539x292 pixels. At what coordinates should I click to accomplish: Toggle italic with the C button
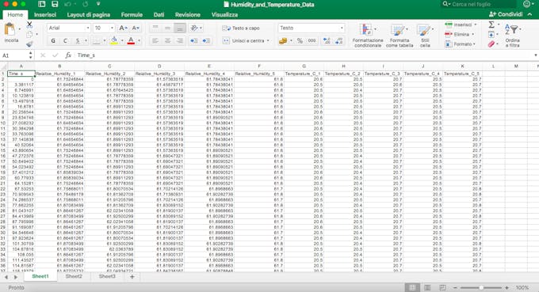[65, 41]
